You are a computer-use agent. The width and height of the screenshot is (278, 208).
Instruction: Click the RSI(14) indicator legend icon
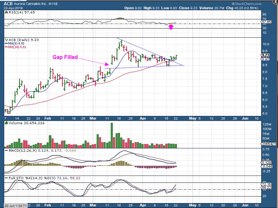[x=6, y=12]
